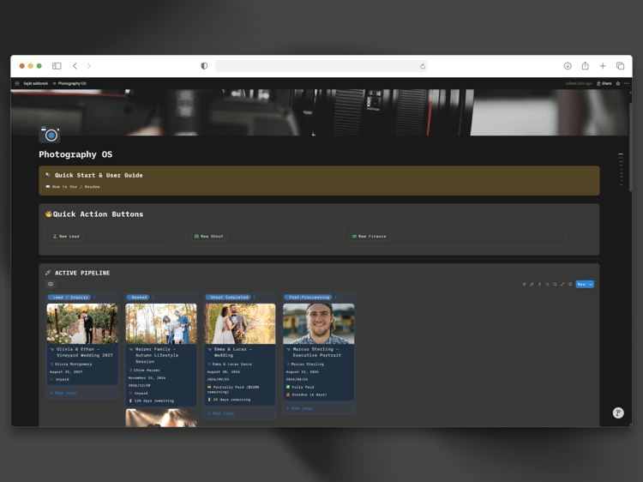This screenshot has width=643, height=482.
Task: Open Active Pipeline as full page
Action: (x=562, y=284)
